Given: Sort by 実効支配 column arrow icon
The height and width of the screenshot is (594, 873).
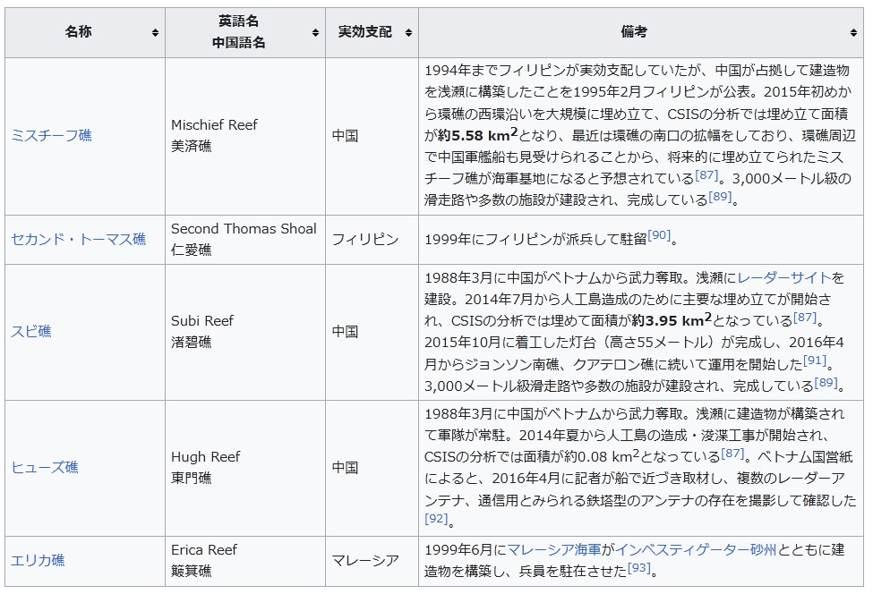Looking at the screenshot, I should (409, 33).
